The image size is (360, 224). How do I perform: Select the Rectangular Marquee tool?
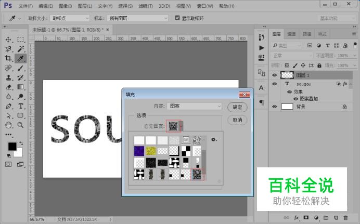(x=20, y=39)
